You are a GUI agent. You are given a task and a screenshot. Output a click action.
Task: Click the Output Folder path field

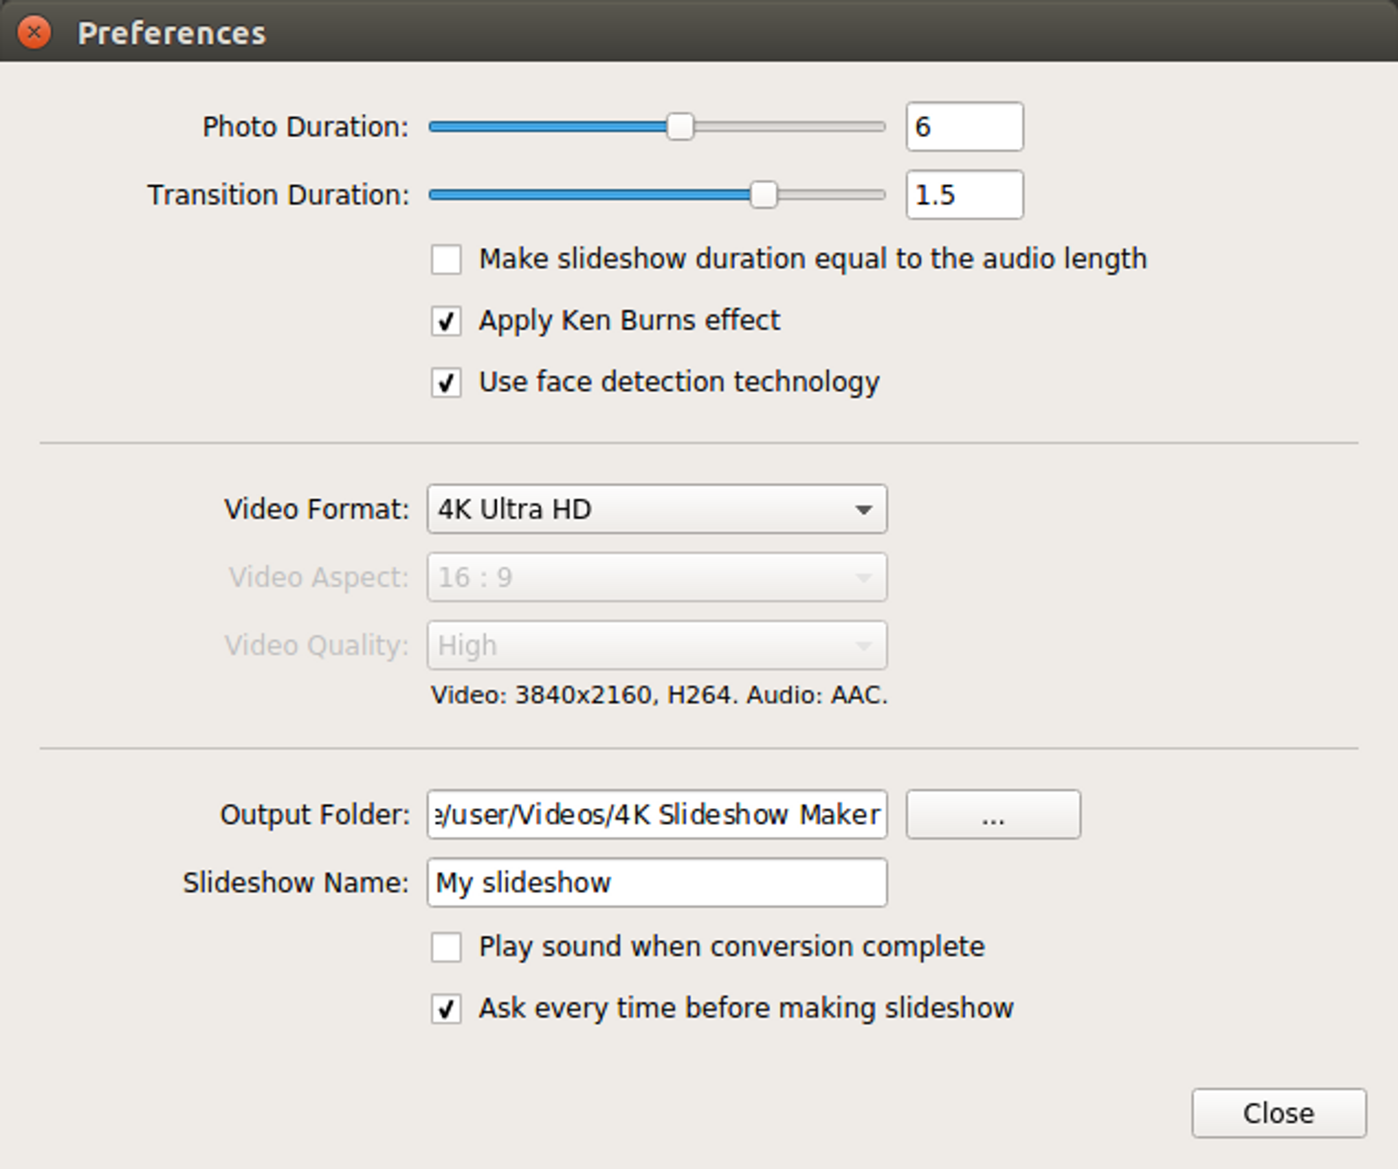[656, 815]
